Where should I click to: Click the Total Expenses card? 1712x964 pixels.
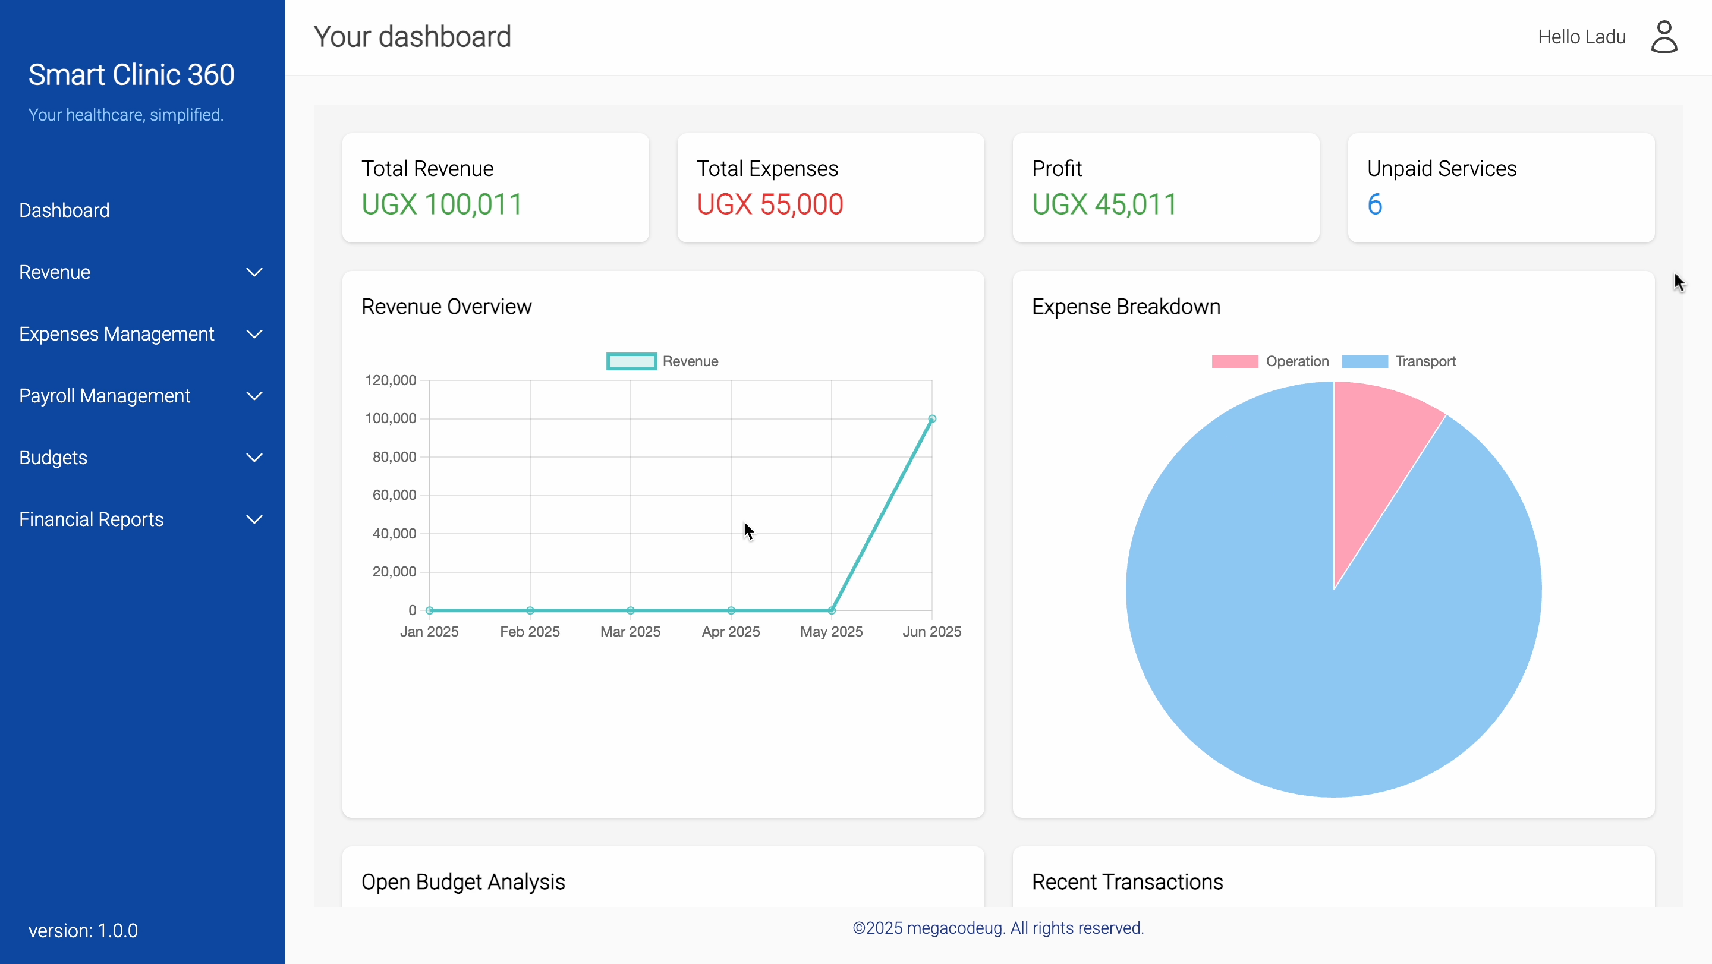point(831,188)
